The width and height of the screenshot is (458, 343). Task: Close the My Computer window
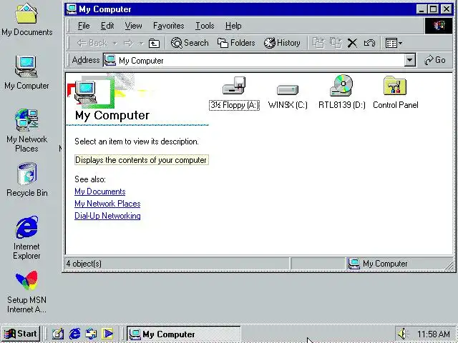click(x=447, y=9)
